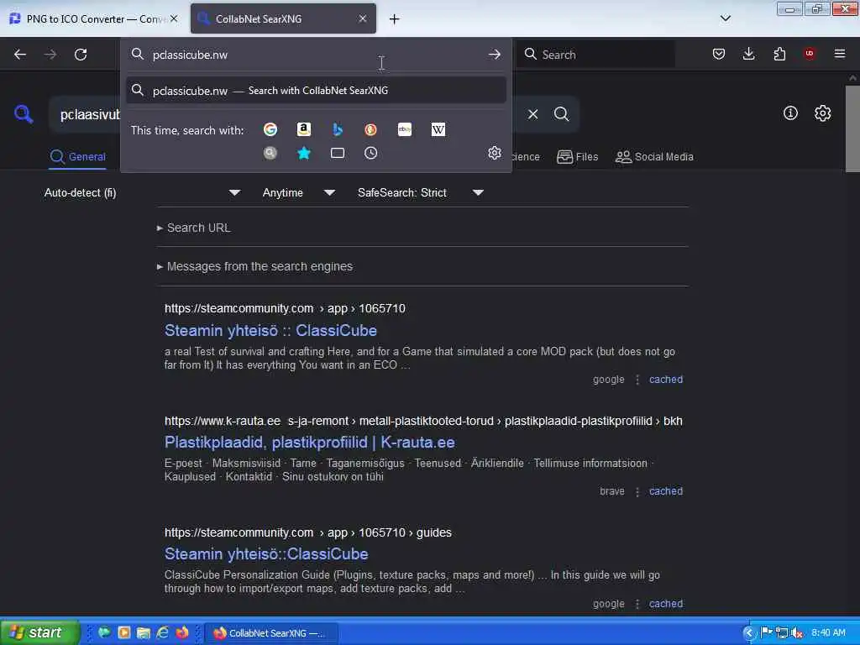
Task: Search in history via clock icon
Action: tap(370, 153)
